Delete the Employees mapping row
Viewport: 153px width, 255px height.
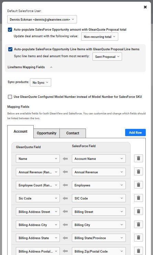coord(139,185)
